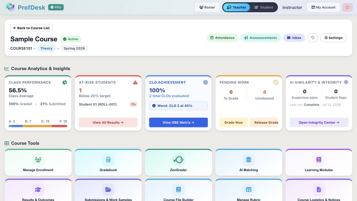Select Student 01 (ROLL-001) row
The width and height of the screenshot is (357, 201).
(108, 104)
